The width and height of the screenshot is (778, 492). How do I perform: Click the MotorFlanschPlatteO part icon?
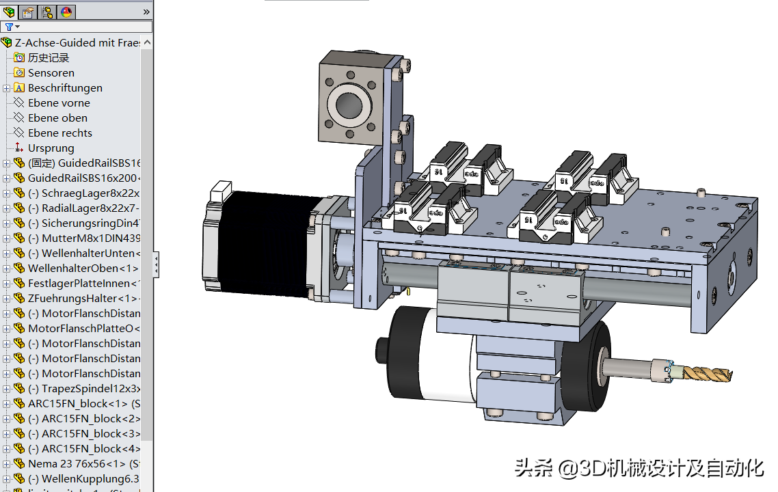(19, 328)
